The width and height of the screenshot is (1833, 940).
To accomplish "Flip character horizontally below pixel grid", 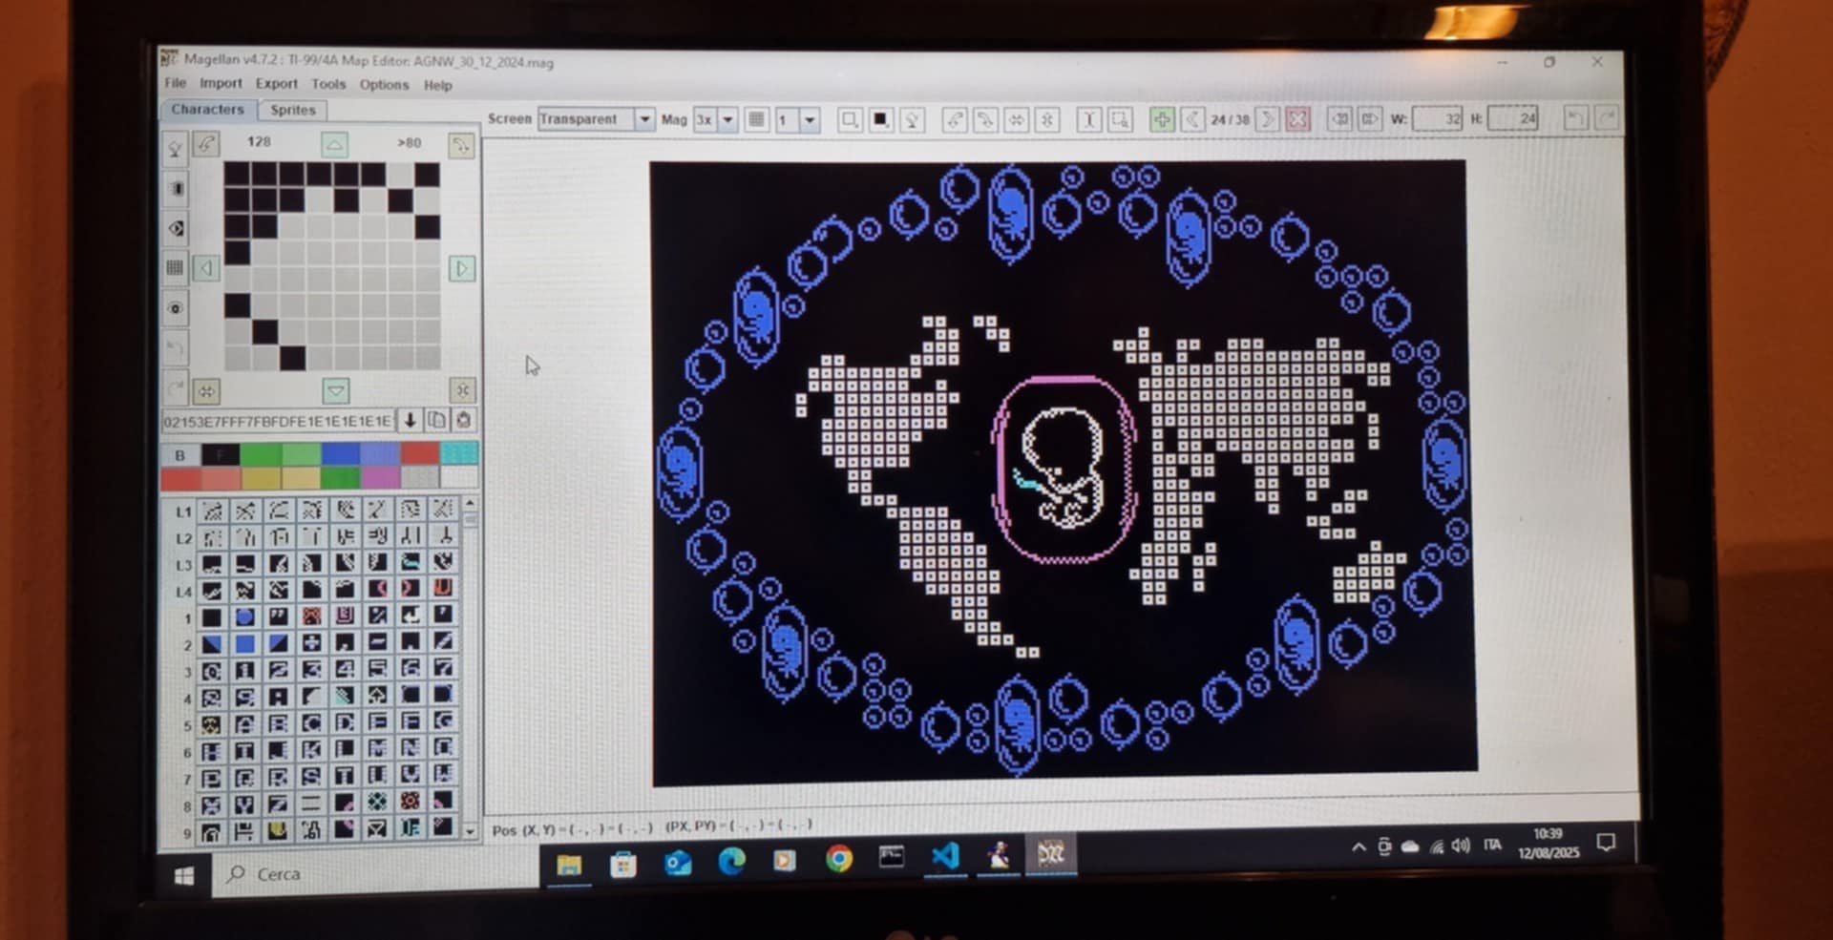I will (x=206, y=390).
